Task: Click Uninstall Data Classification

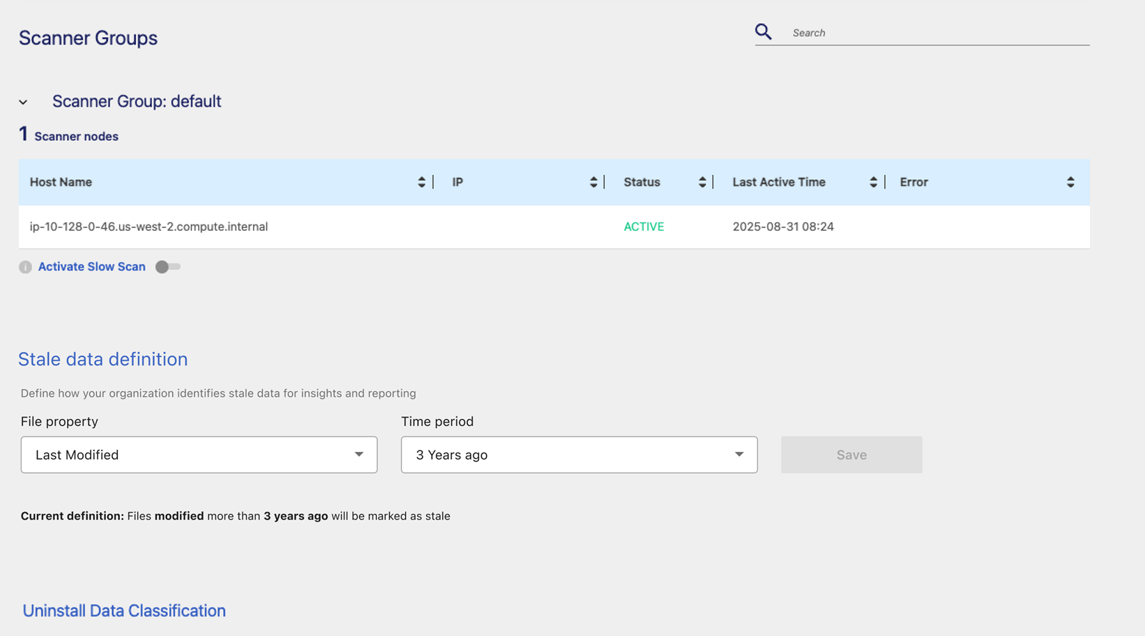Action: tap(123, 611)
